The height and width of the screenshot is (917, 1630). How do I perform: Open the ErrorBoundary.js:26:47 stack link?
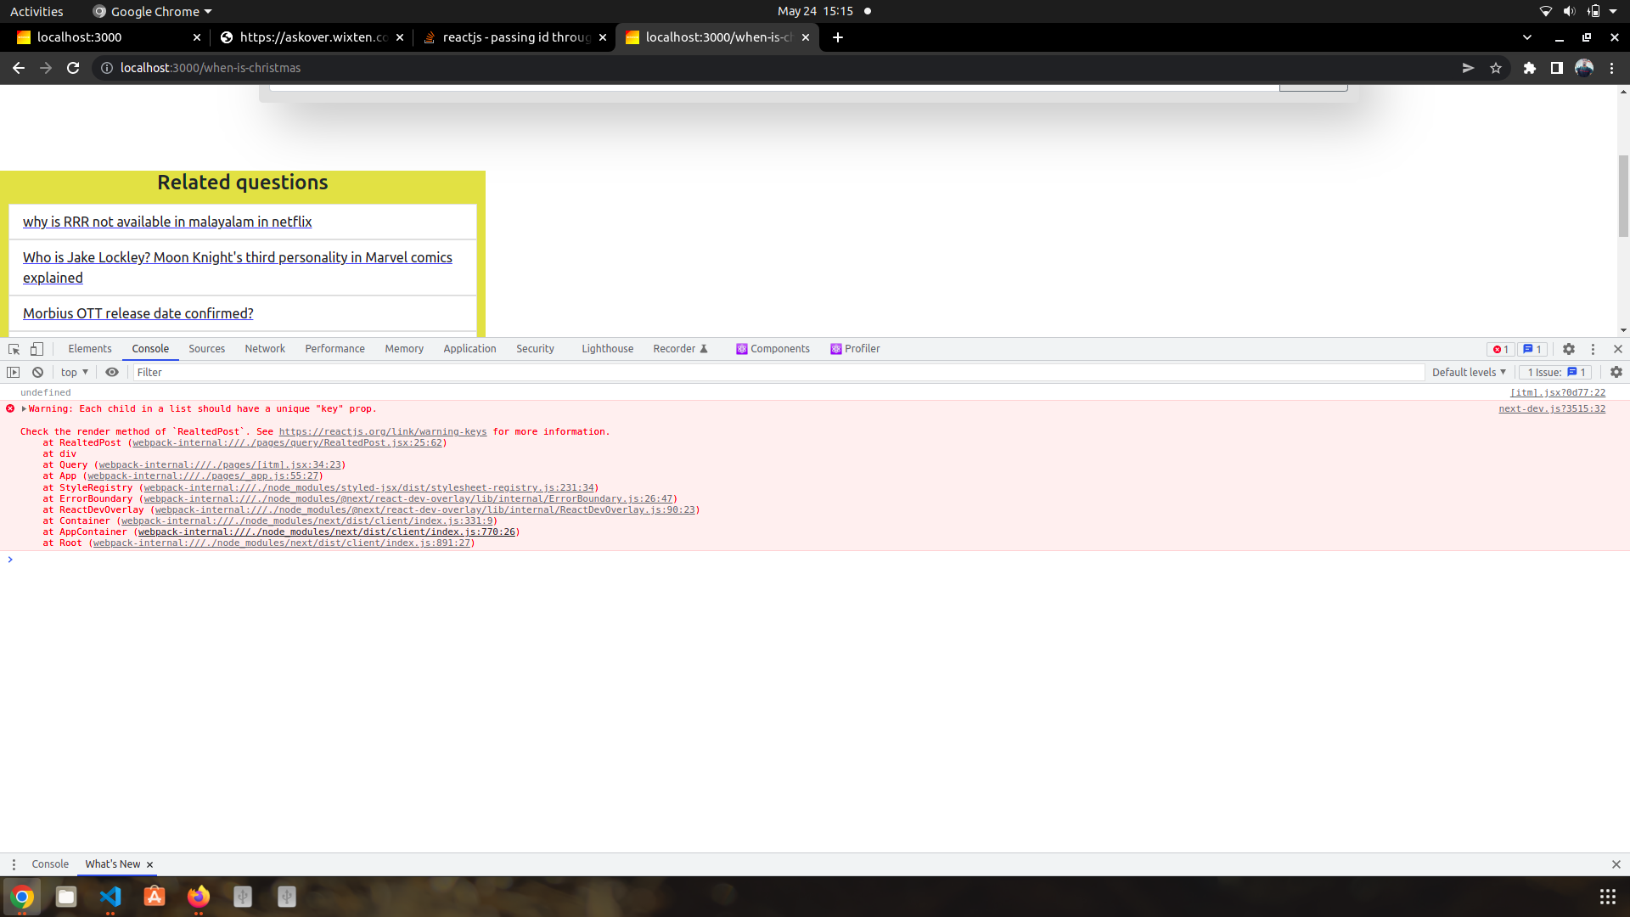coord(408,499)
